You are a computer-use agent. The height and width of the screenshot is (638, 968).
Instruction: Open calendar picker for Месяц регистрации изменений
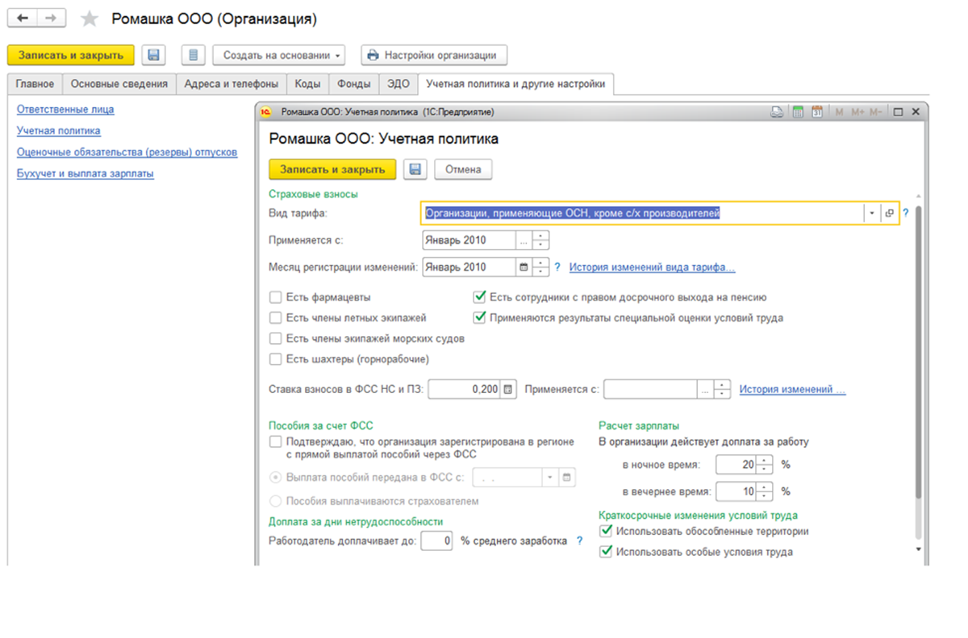[524, 267]
